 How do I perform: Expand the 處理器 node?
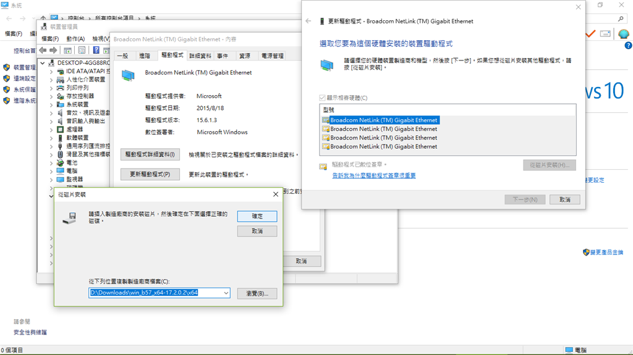click(51, 130)
